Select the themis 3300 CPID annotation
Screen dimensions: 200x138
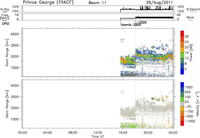pos(131,25)
